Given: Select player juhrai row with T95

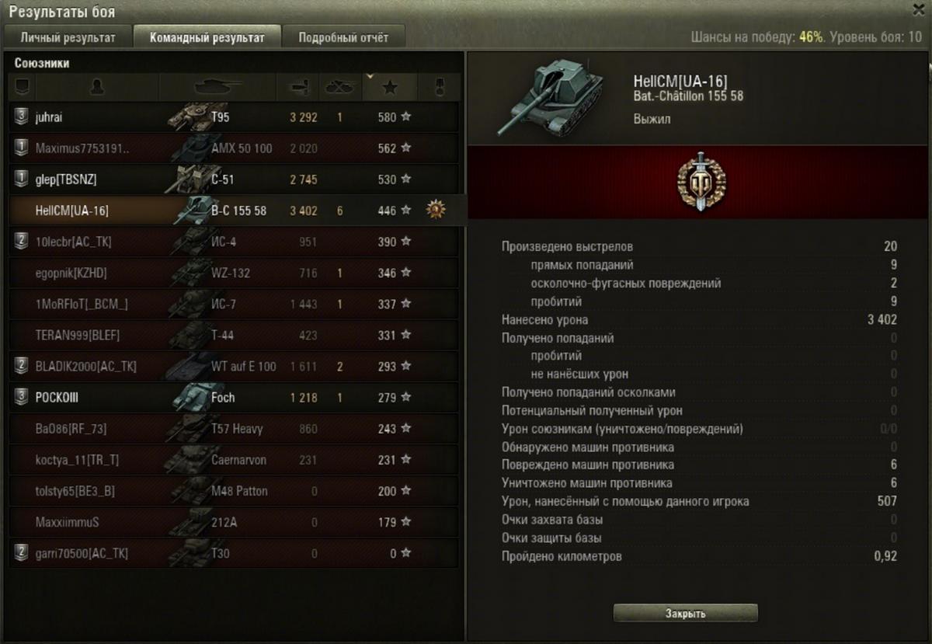Looking at the screenshot, I should click(x=234, y=117).
